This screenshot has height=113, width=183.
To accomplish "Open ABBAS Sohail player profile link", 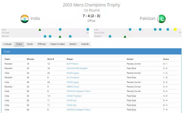I will (73, 87).
